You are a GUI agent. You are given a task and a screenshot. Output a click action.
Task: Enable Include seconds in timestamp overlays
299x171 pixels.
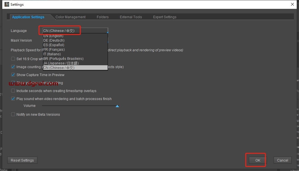click(x=13, y=91)
